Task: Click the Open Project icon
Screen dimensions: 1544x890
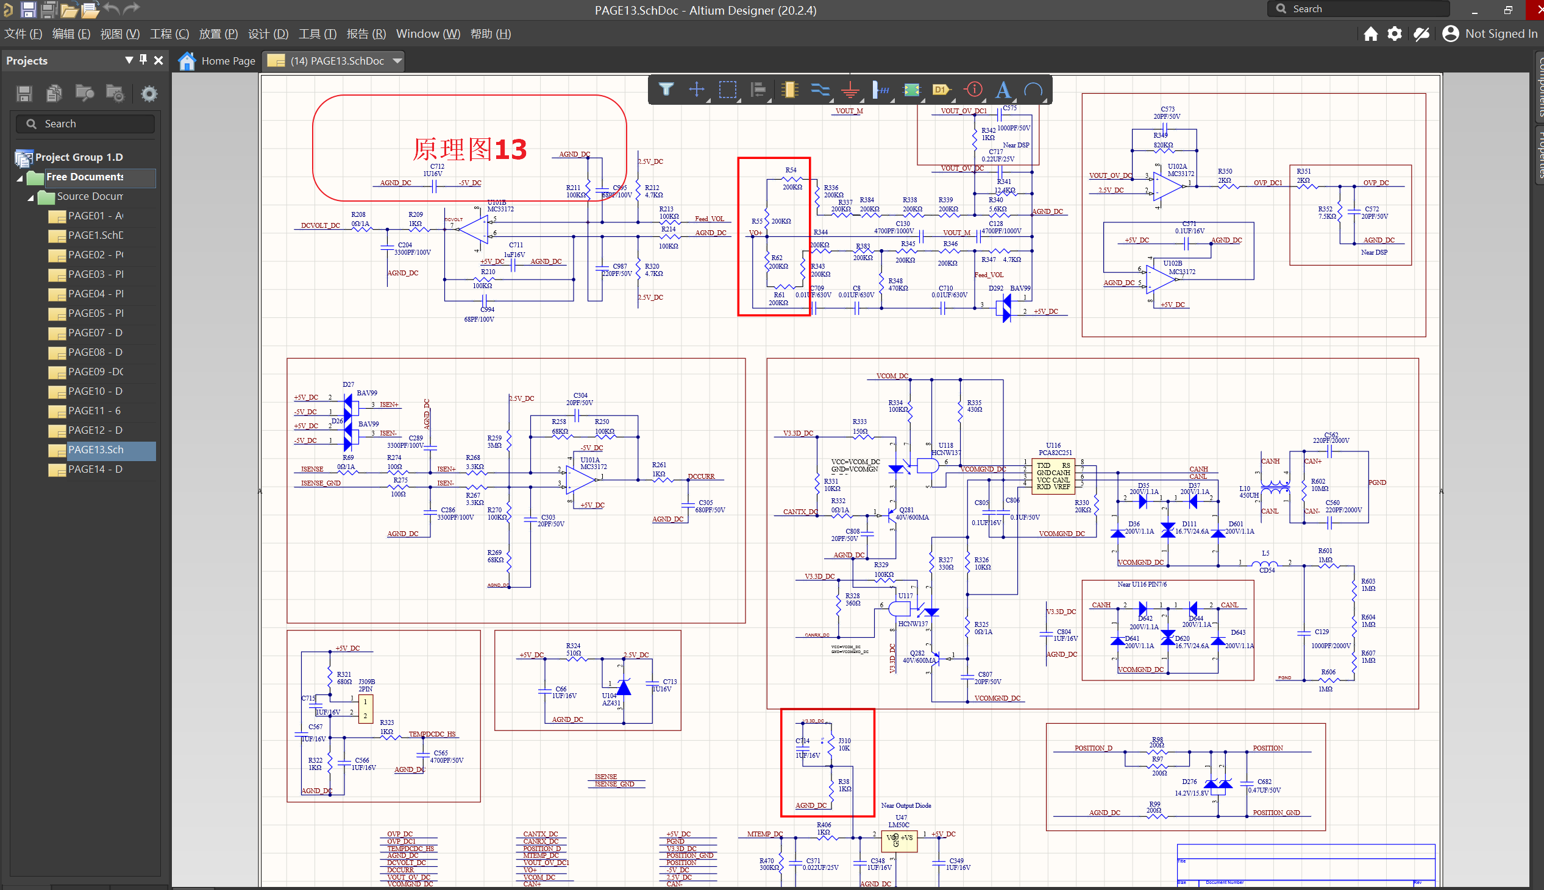Action: (x=90, y=10)
